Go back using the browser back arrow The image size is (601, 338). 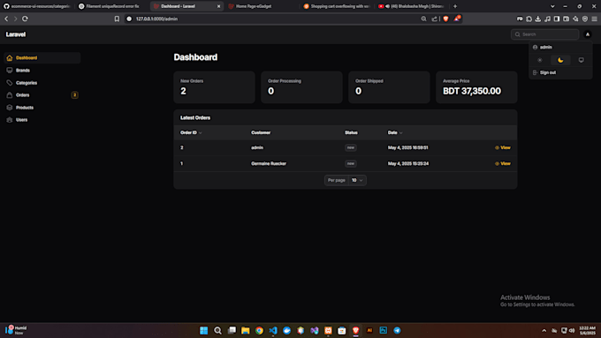click(6, 19)
